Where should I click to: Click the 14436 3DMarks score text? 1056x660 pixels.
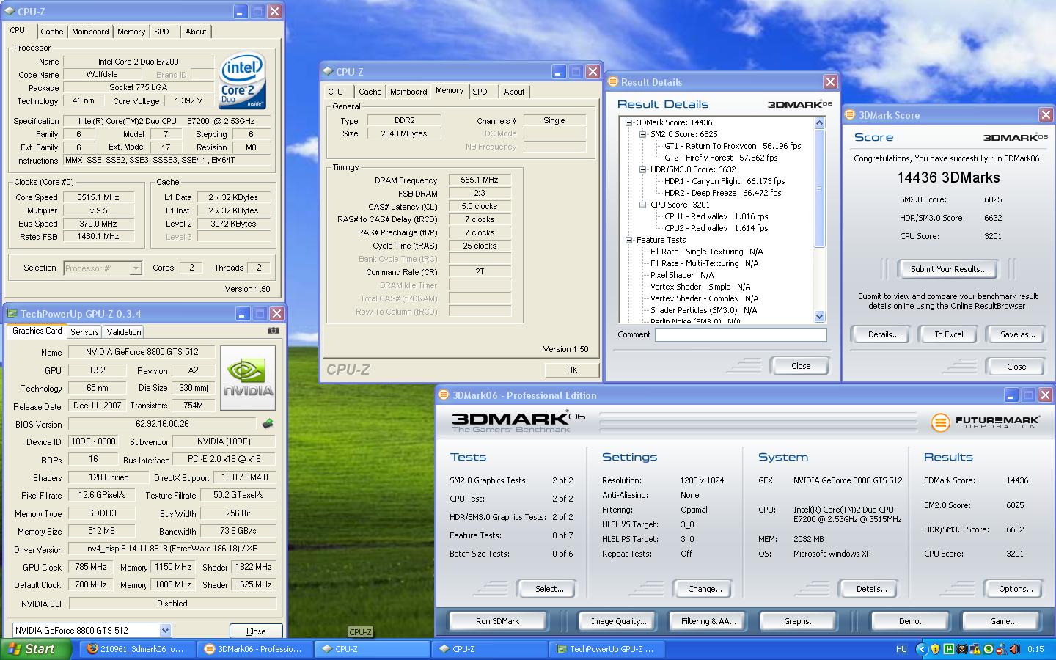click(948, 177)
